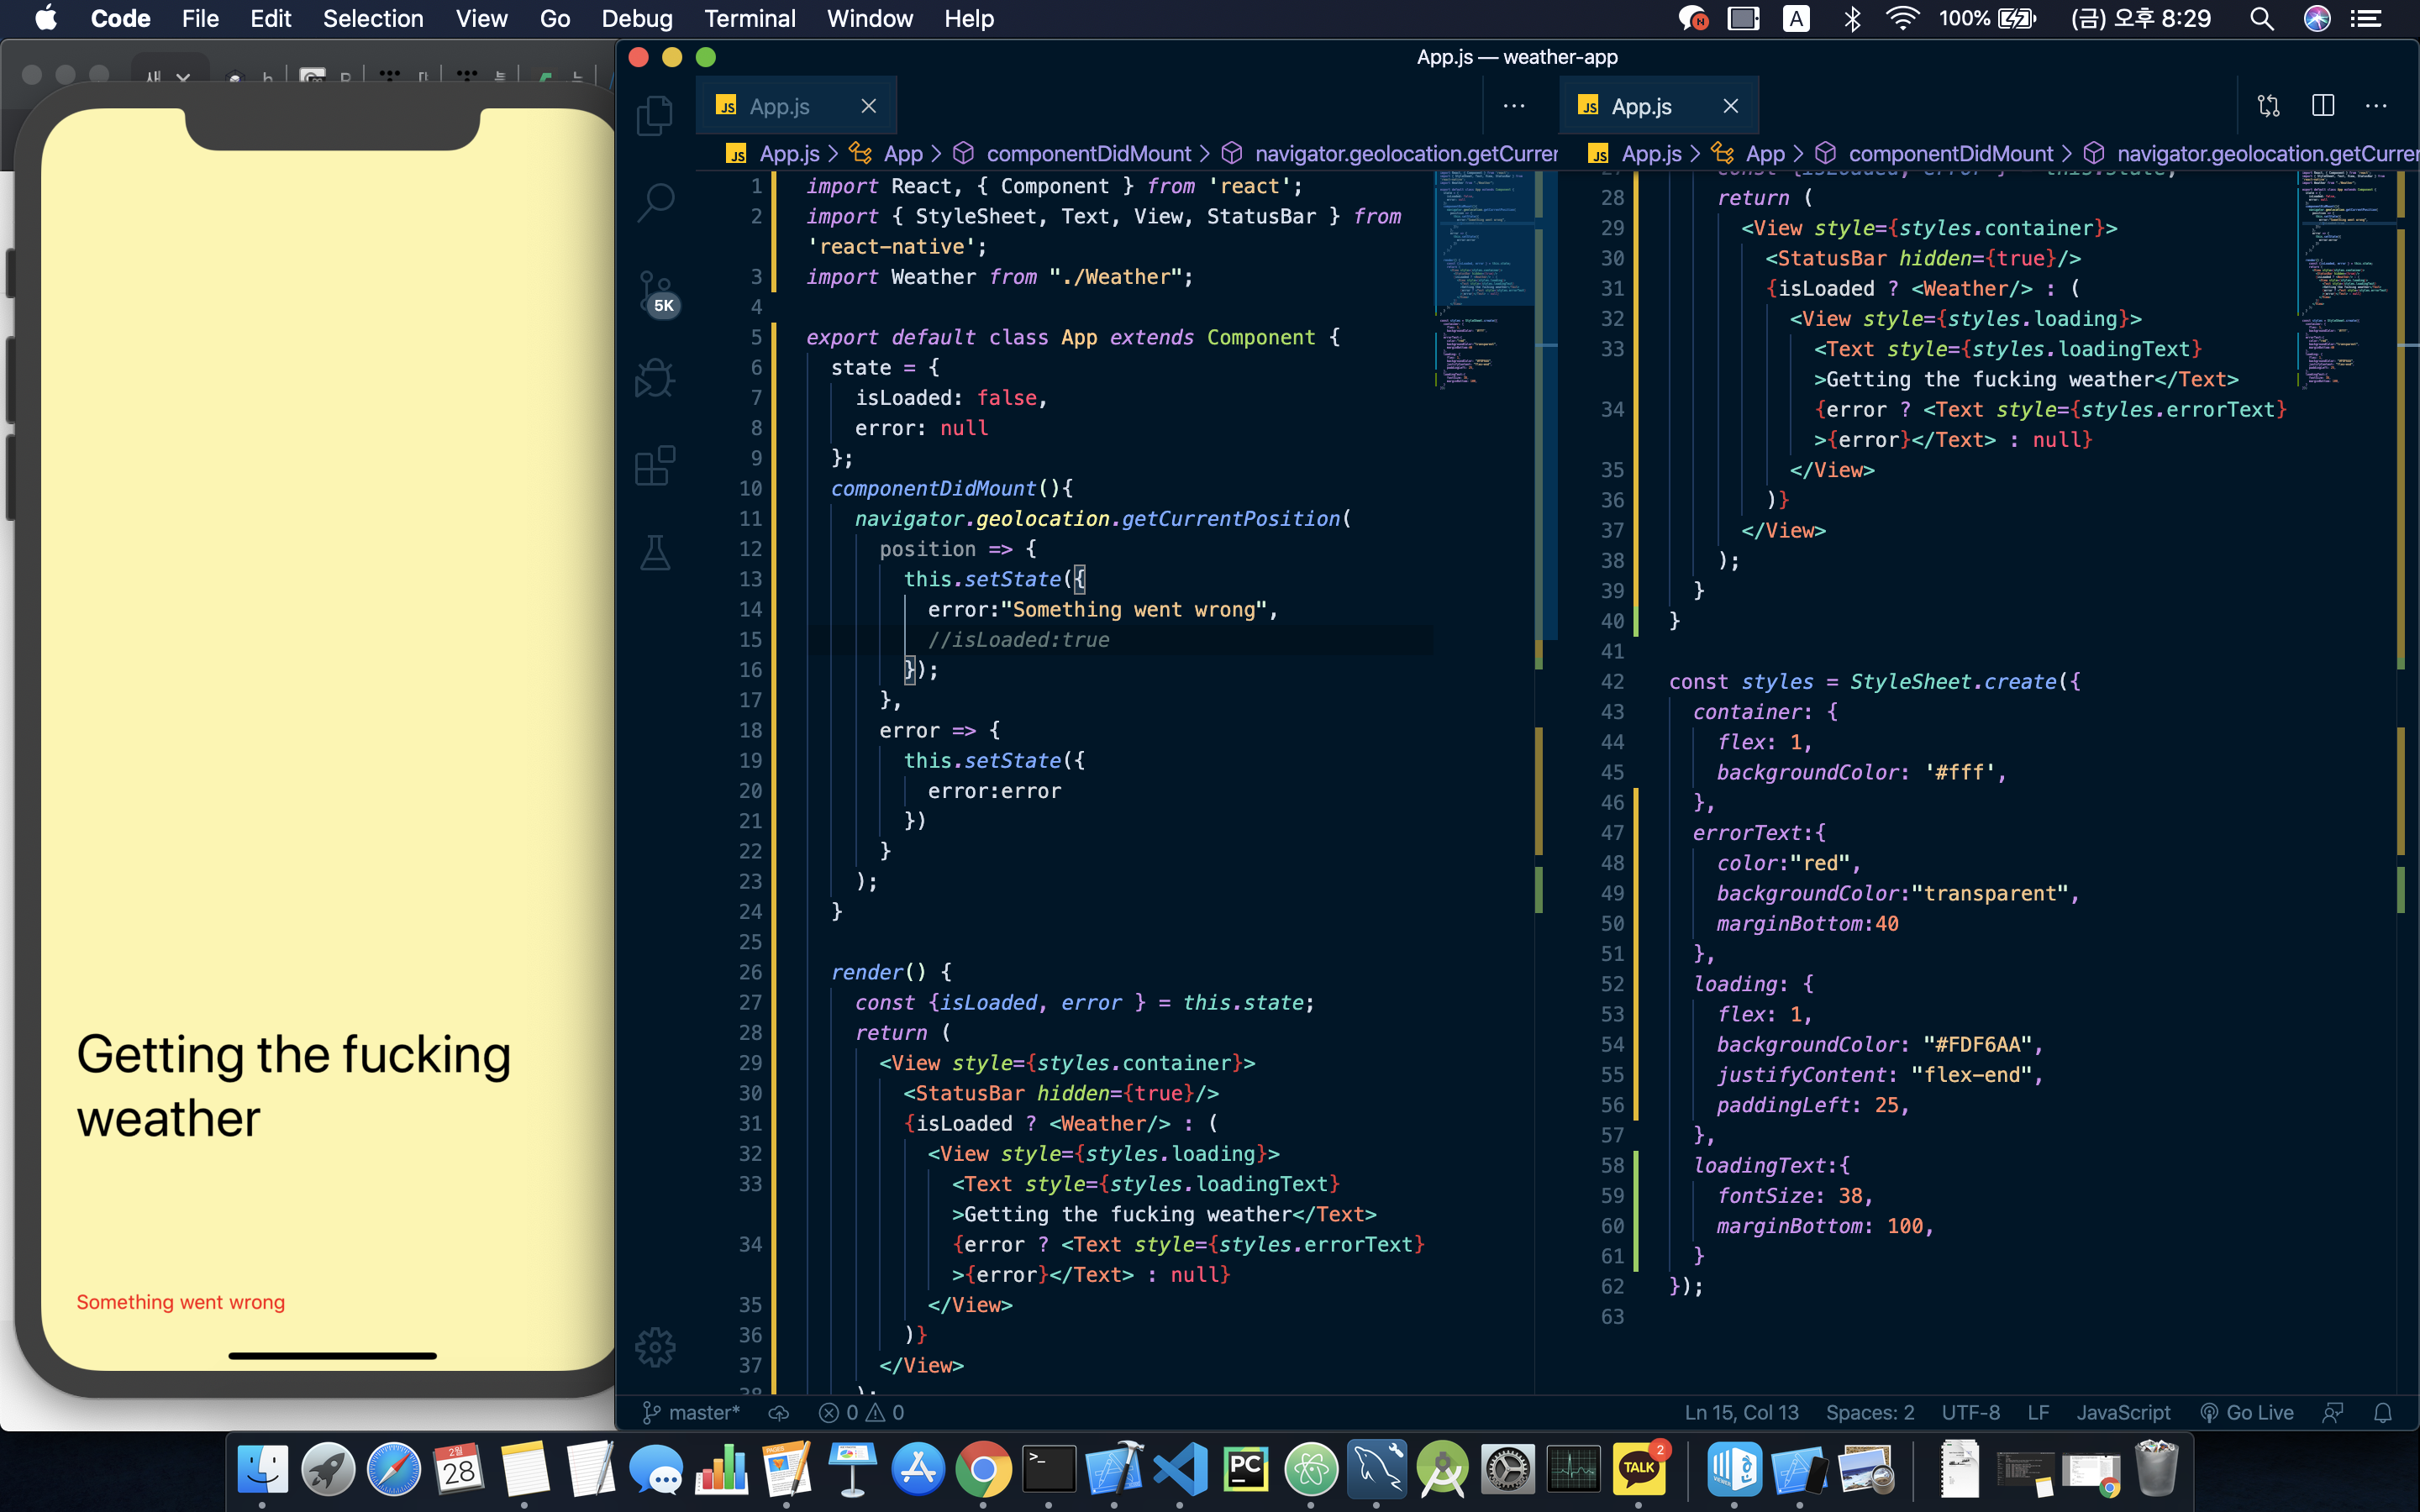The height and width of the screenshot is (1512, 2420).
Task: Open master branch selector in status bar
Action: 691,1412
